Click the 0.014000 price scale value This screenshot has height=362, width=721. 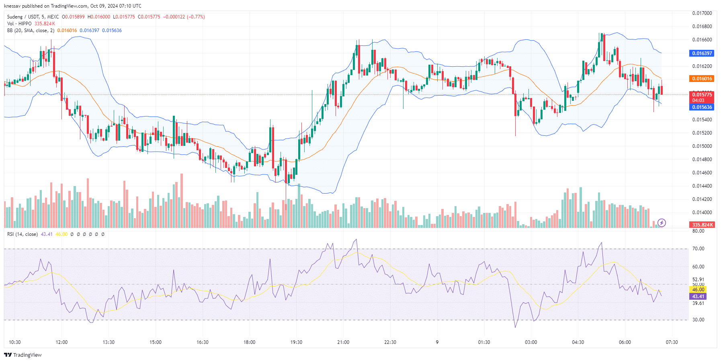pos(702,213)
